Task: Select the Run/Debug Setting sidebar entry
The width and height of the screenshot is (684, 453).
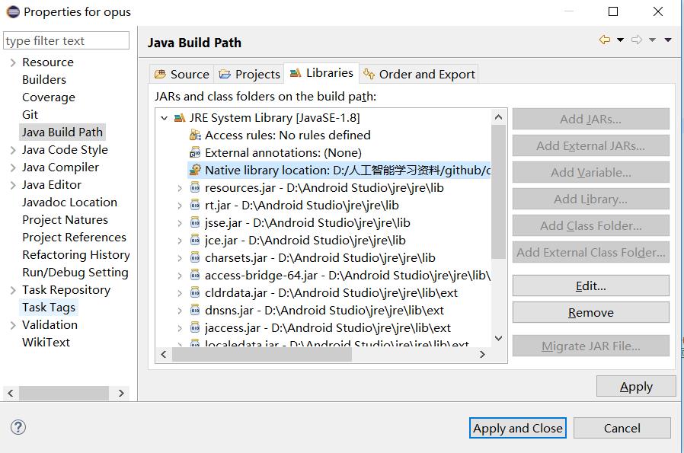Action: tap(75, 272)
